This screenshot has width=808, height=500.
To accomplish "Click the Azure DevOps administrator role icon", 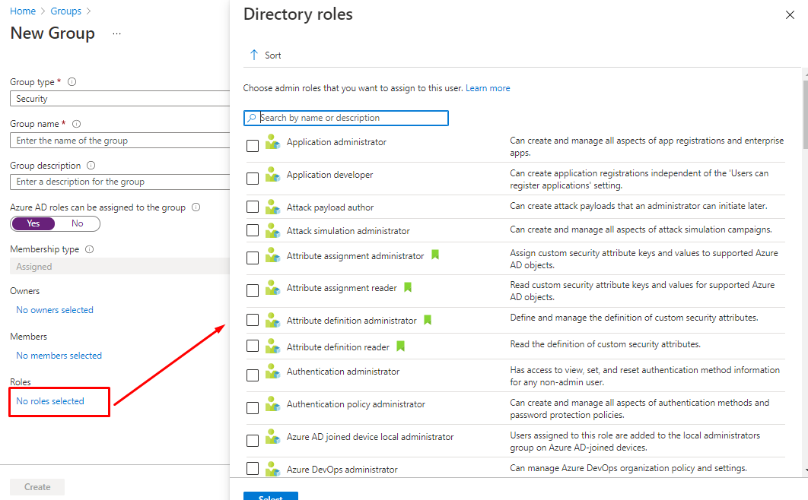I will click(x=272, y=470).
